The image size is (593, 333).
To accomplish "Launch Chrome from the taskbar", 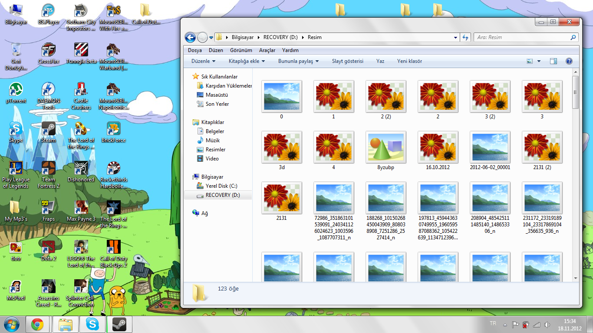I will pyautogui.click(x=37, y=324).
